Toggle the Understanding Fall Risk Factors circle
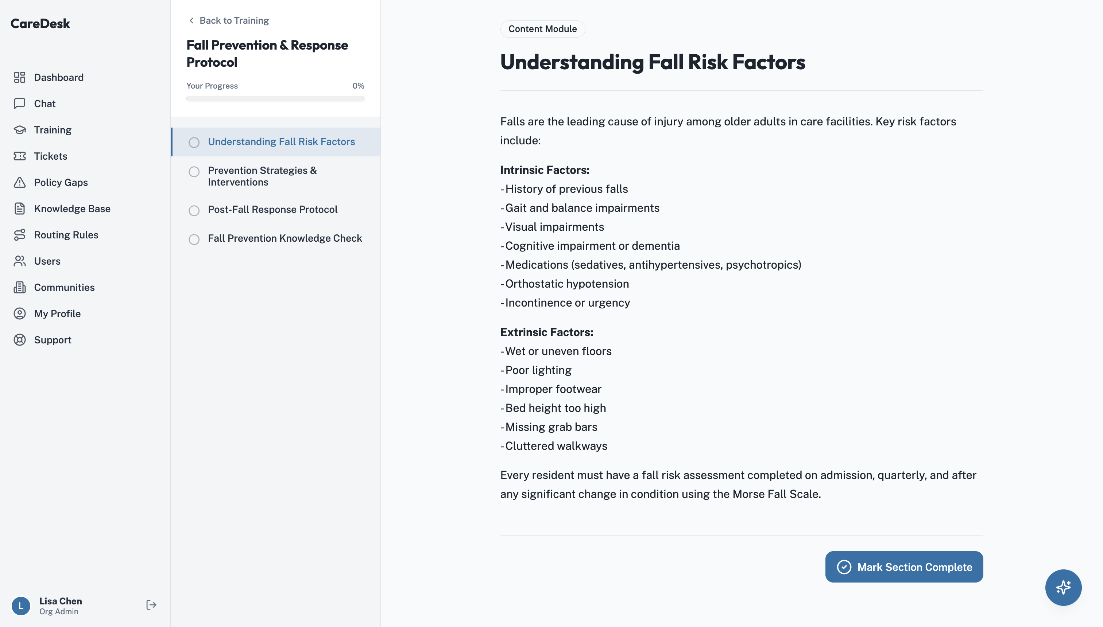1103x627 pixels. click(x=194, y=143)
